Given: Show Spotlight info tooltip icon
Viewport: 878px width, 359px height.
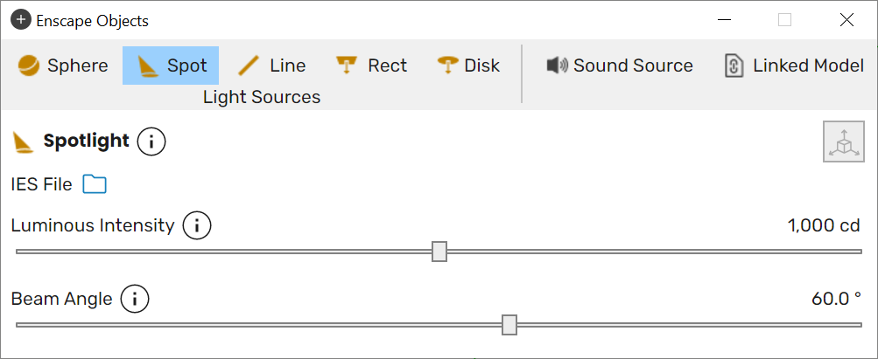Looking at the screenshot, I should click(151, 142).
